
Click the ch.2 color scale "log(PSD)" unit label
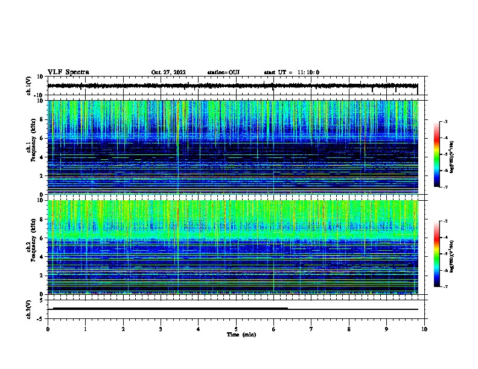(x=452, y=257)
